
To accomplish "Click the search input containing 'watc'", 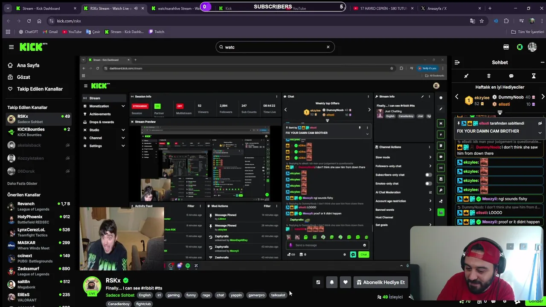I will click(x=275, y=47).
